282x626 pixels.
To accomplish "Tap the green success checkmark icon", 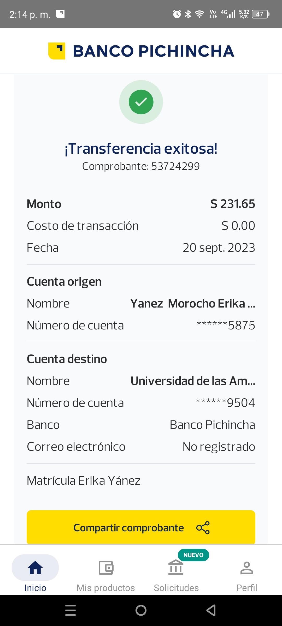I will click(x=141, y=102).
